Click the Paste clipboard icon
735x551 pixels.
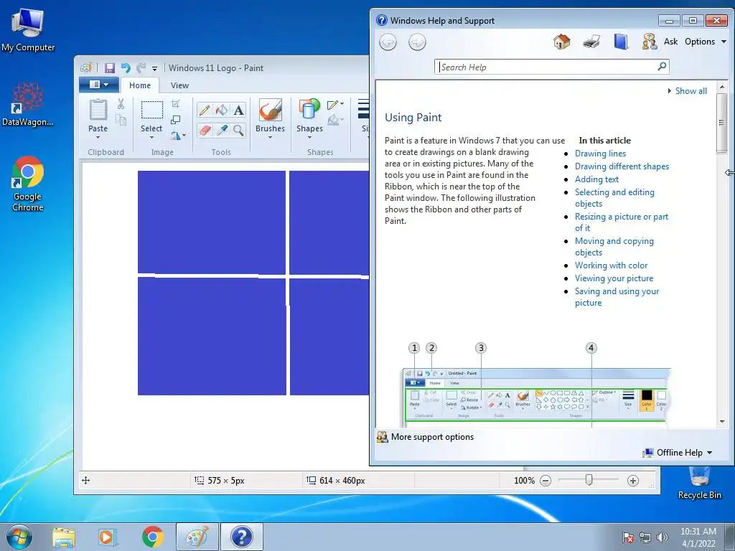[98, 110]
